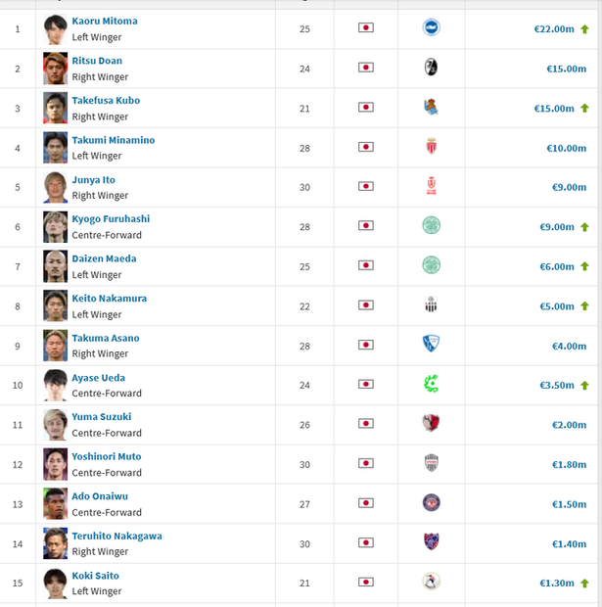Click Japan flag in Junya Ito's row
This screenshot has width=602, height=607.
tap(366, 187)
